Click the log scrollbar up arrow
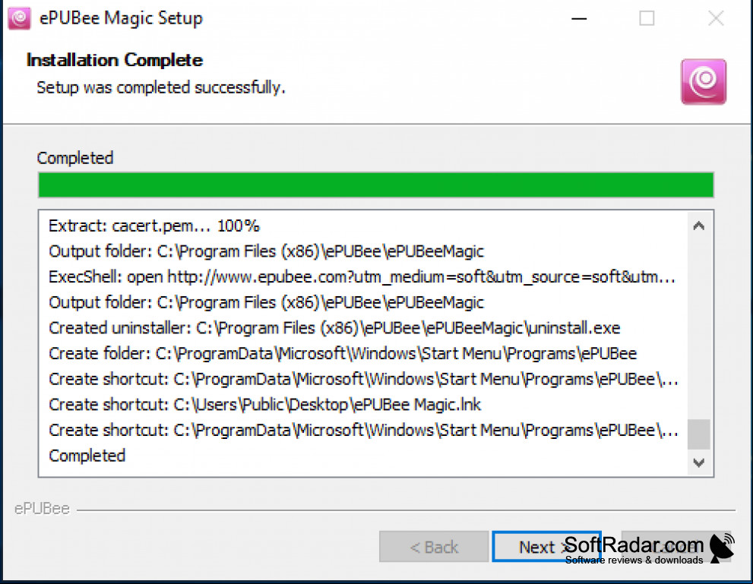This screenshot has height=584, width=753. 699,226
